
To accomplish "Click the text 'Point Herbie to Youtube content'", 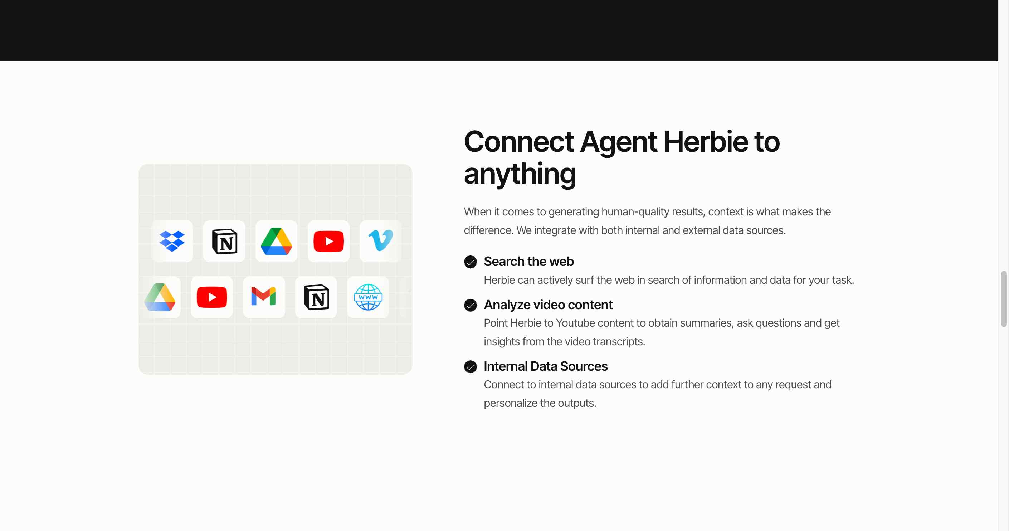I will (x=662, y=332).
